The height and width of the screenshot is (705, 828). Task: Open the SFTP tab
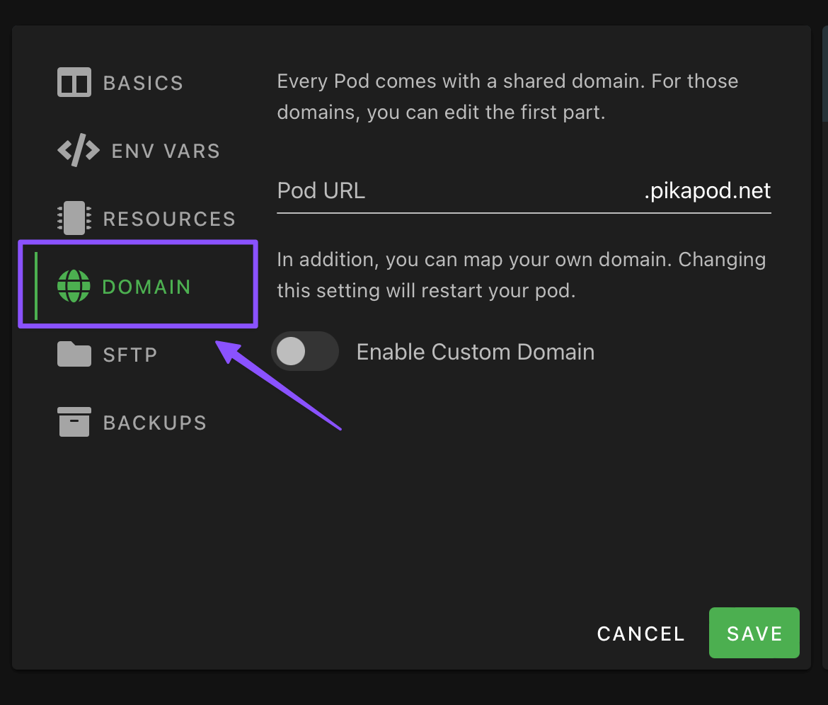(130, 355)
